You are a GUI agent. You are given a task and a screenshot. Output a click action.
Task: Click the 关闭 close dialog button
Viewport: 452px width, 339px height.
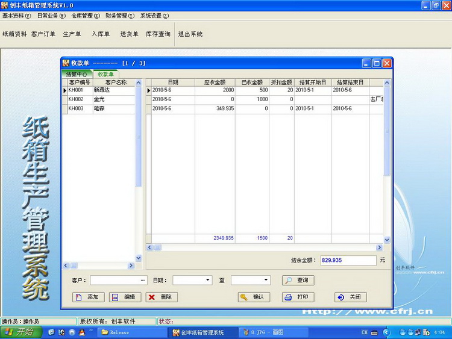[x=350, y=297]
